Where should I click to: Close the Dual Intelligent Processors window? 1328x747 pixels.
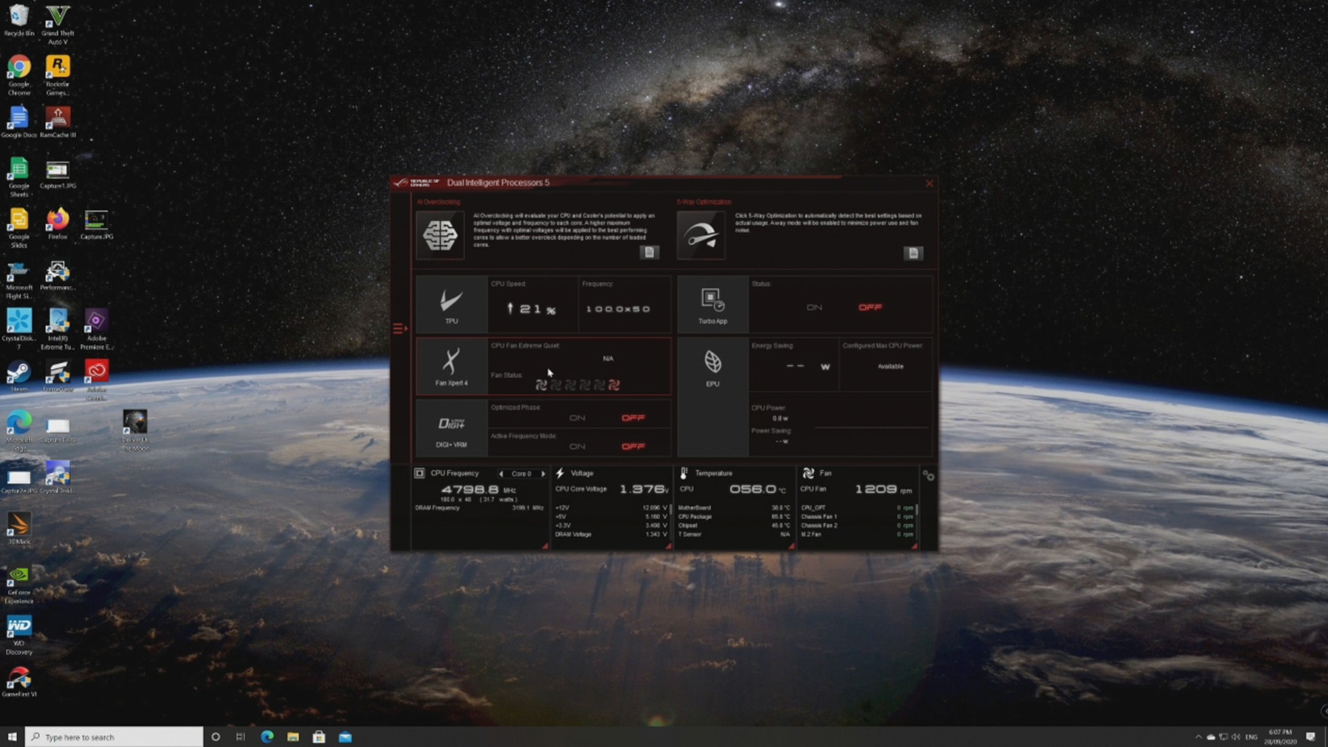pos(929,183)
